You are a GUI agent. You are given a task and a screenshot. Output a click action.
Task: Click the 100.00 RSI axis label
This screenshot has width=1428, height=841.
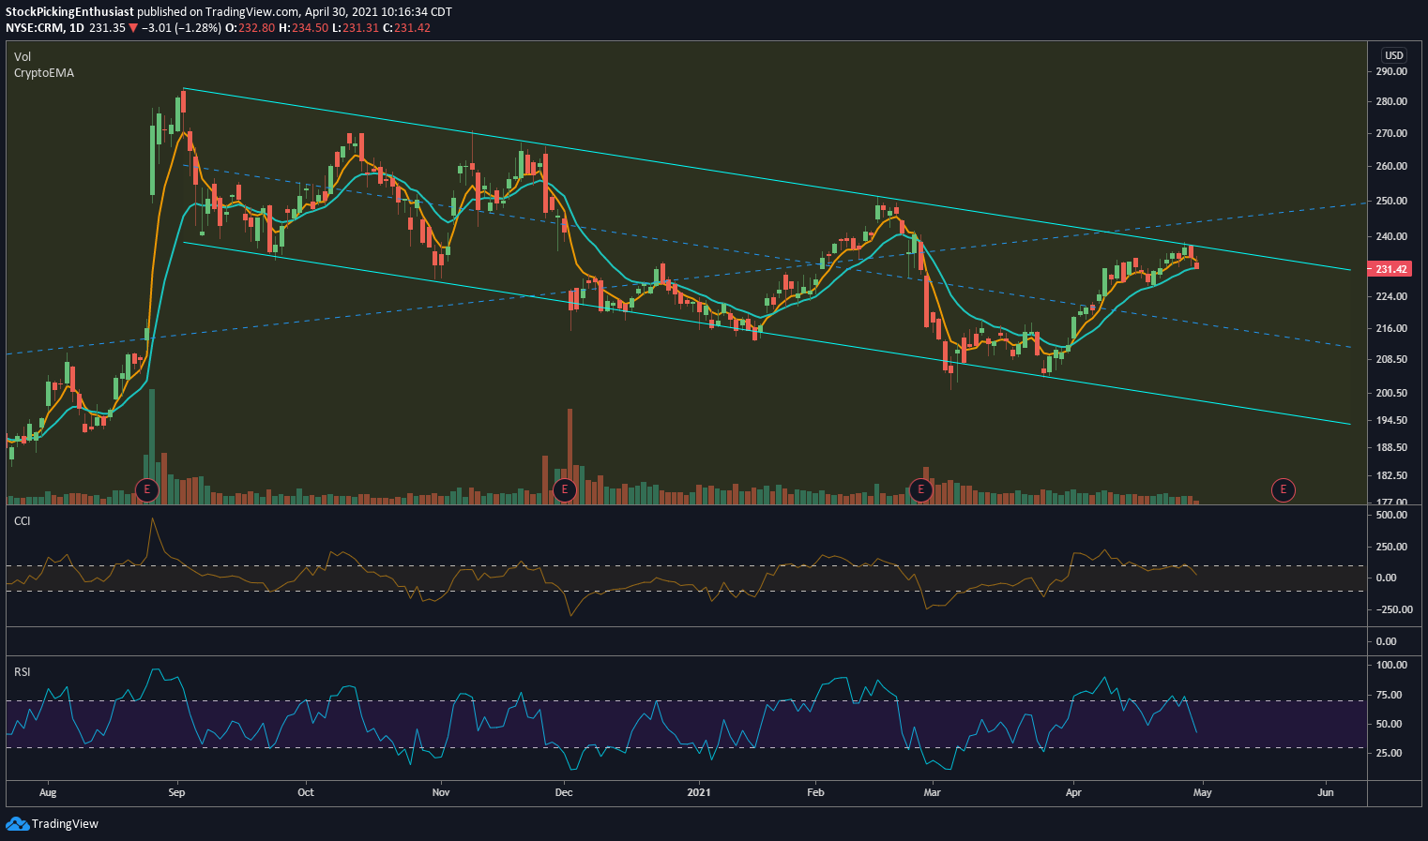(1391, 665)
